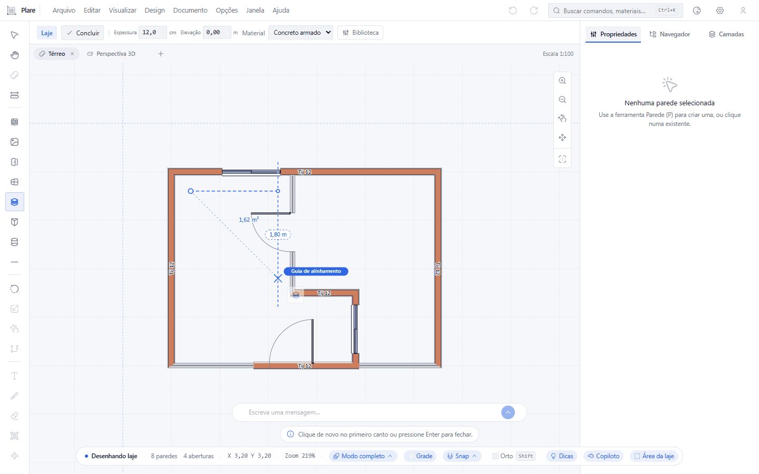Add a new view tab
Screen dimensions: 759x474
[x=161, y=54]
